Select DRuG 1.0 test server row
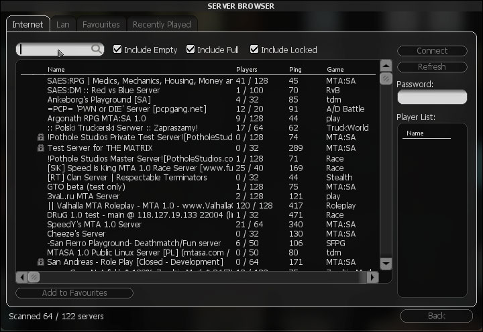 click(198, 215)
